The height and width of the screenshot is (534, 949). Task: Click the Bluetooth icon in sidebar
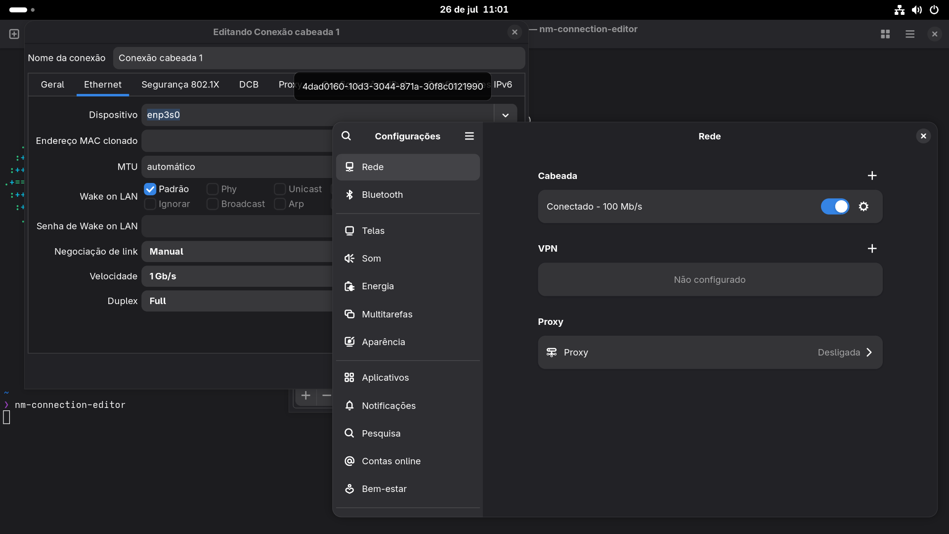tap(349, 195)
